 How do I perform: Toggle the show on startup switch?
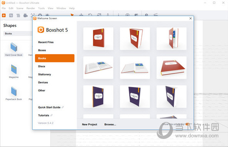click(x=188, y=124)
